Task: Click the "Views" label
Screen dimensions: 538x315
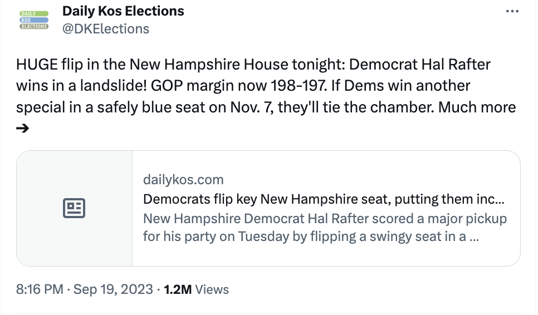Action: (212, 289)
